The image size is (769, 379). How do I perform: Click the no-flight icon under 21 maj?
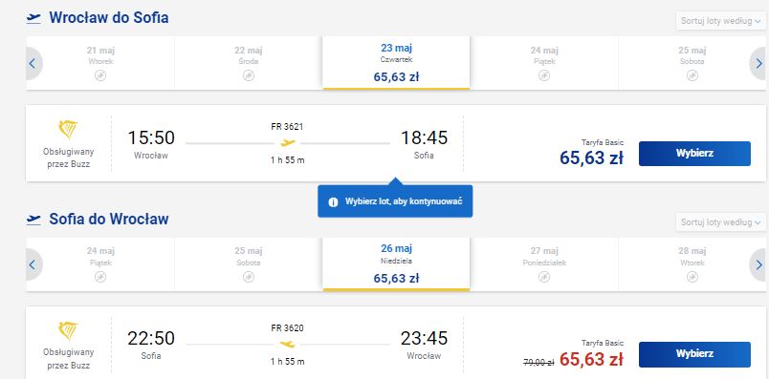(x=100, y=75)
